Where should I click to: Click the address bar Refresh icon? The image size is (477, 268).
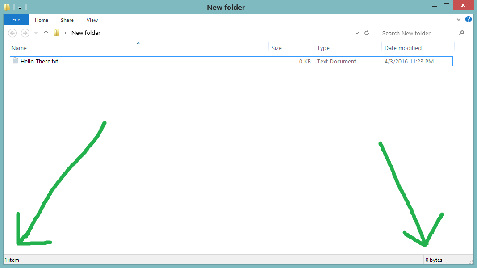pyautogui.click(x=367, y=33)
